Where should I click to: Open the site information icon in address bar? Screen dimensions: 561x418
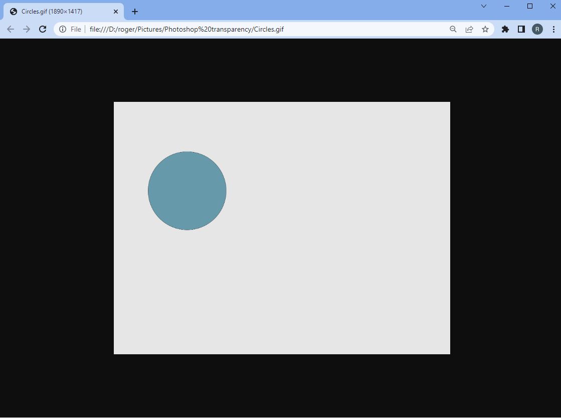(63, 29)
